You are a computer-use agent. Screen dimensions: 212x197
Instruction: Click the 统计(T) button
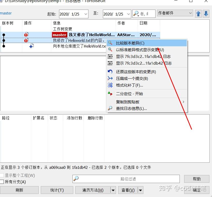point(57,190)
